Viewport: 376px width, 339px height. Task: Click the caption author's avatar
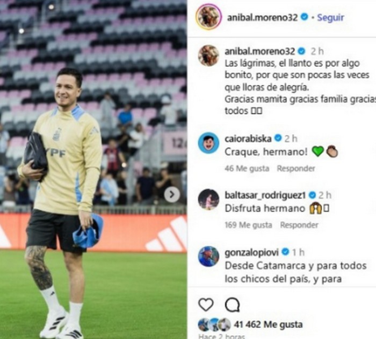point(208,55)
